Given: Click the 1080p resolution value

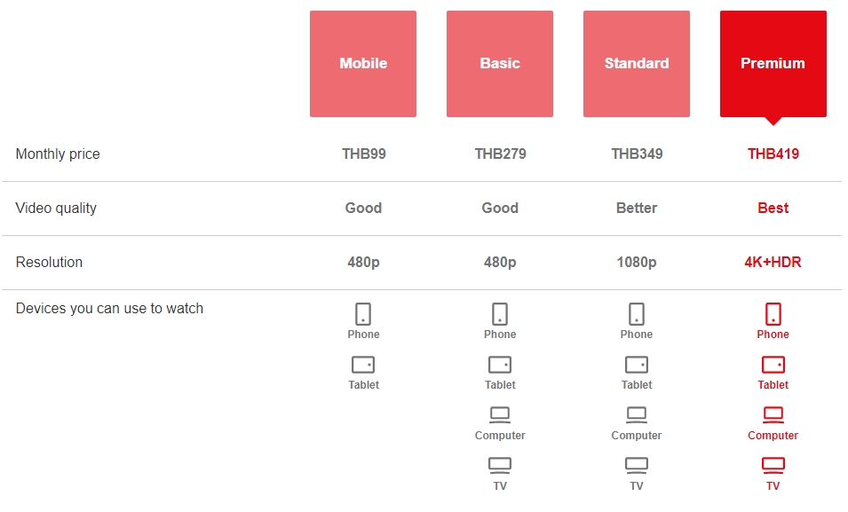Looking at the screenshot, I should point(637,263).
